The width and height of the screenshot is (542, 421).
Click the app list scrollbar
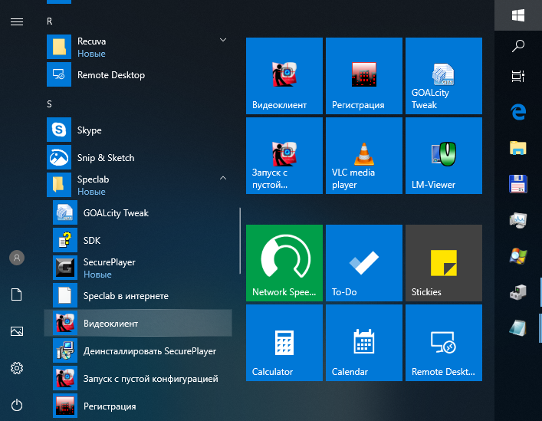point(240,241)
